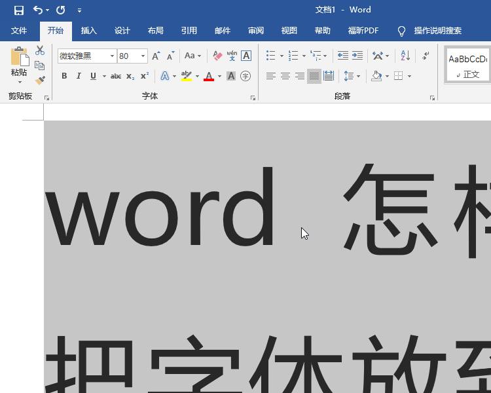Image resolution: width=491 pixels, height=393 pixels.
Task: Decrease the paragraph indent
Action: [343, 56]
